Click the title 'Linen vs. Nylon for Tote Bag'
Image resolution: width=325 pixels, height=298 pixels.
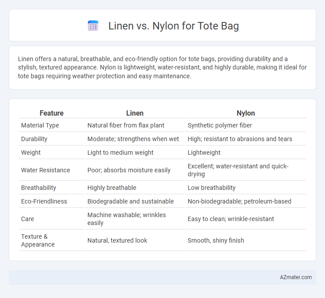click(173, 26)
